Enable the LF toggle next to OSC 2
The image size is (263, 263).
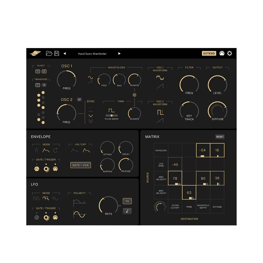point(80,99)
